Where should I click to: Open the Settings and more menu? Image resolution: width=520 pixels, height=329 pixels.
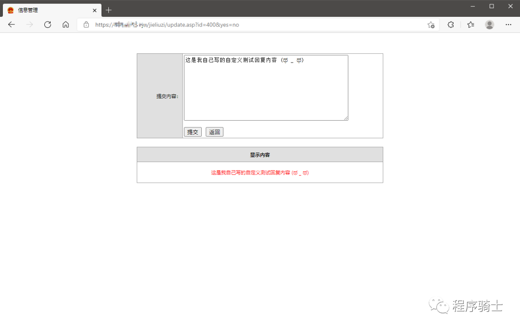[508, 25]
